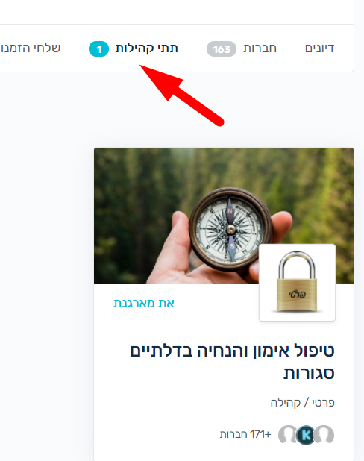Open group טיפול אימון והנחיה בדלתיים סגורות
The image size is (364, 461).
(x=232, y=362)
